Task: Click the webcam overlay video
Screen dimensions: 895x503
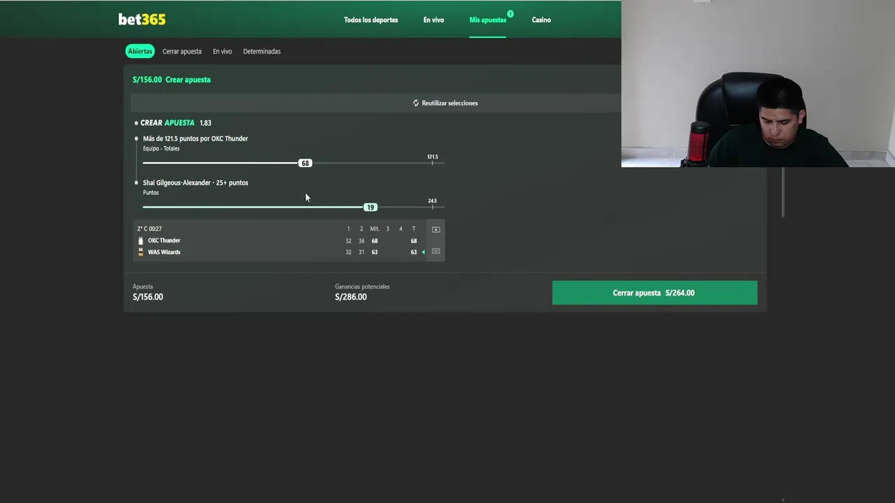Action: click(x=758, y=84)
